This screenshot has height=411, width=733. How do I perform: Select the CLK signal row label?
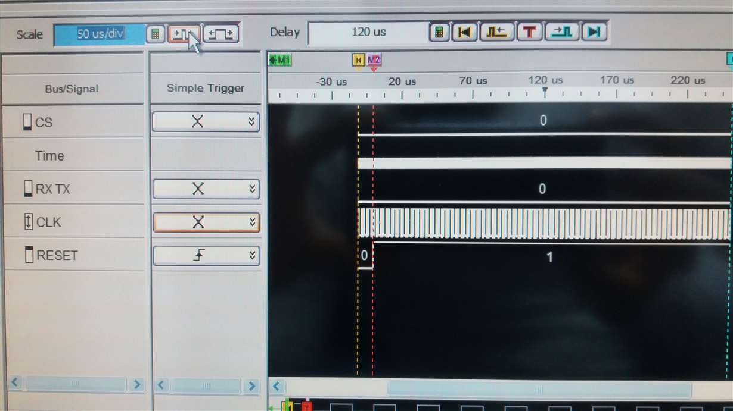(x=49, y=222)
